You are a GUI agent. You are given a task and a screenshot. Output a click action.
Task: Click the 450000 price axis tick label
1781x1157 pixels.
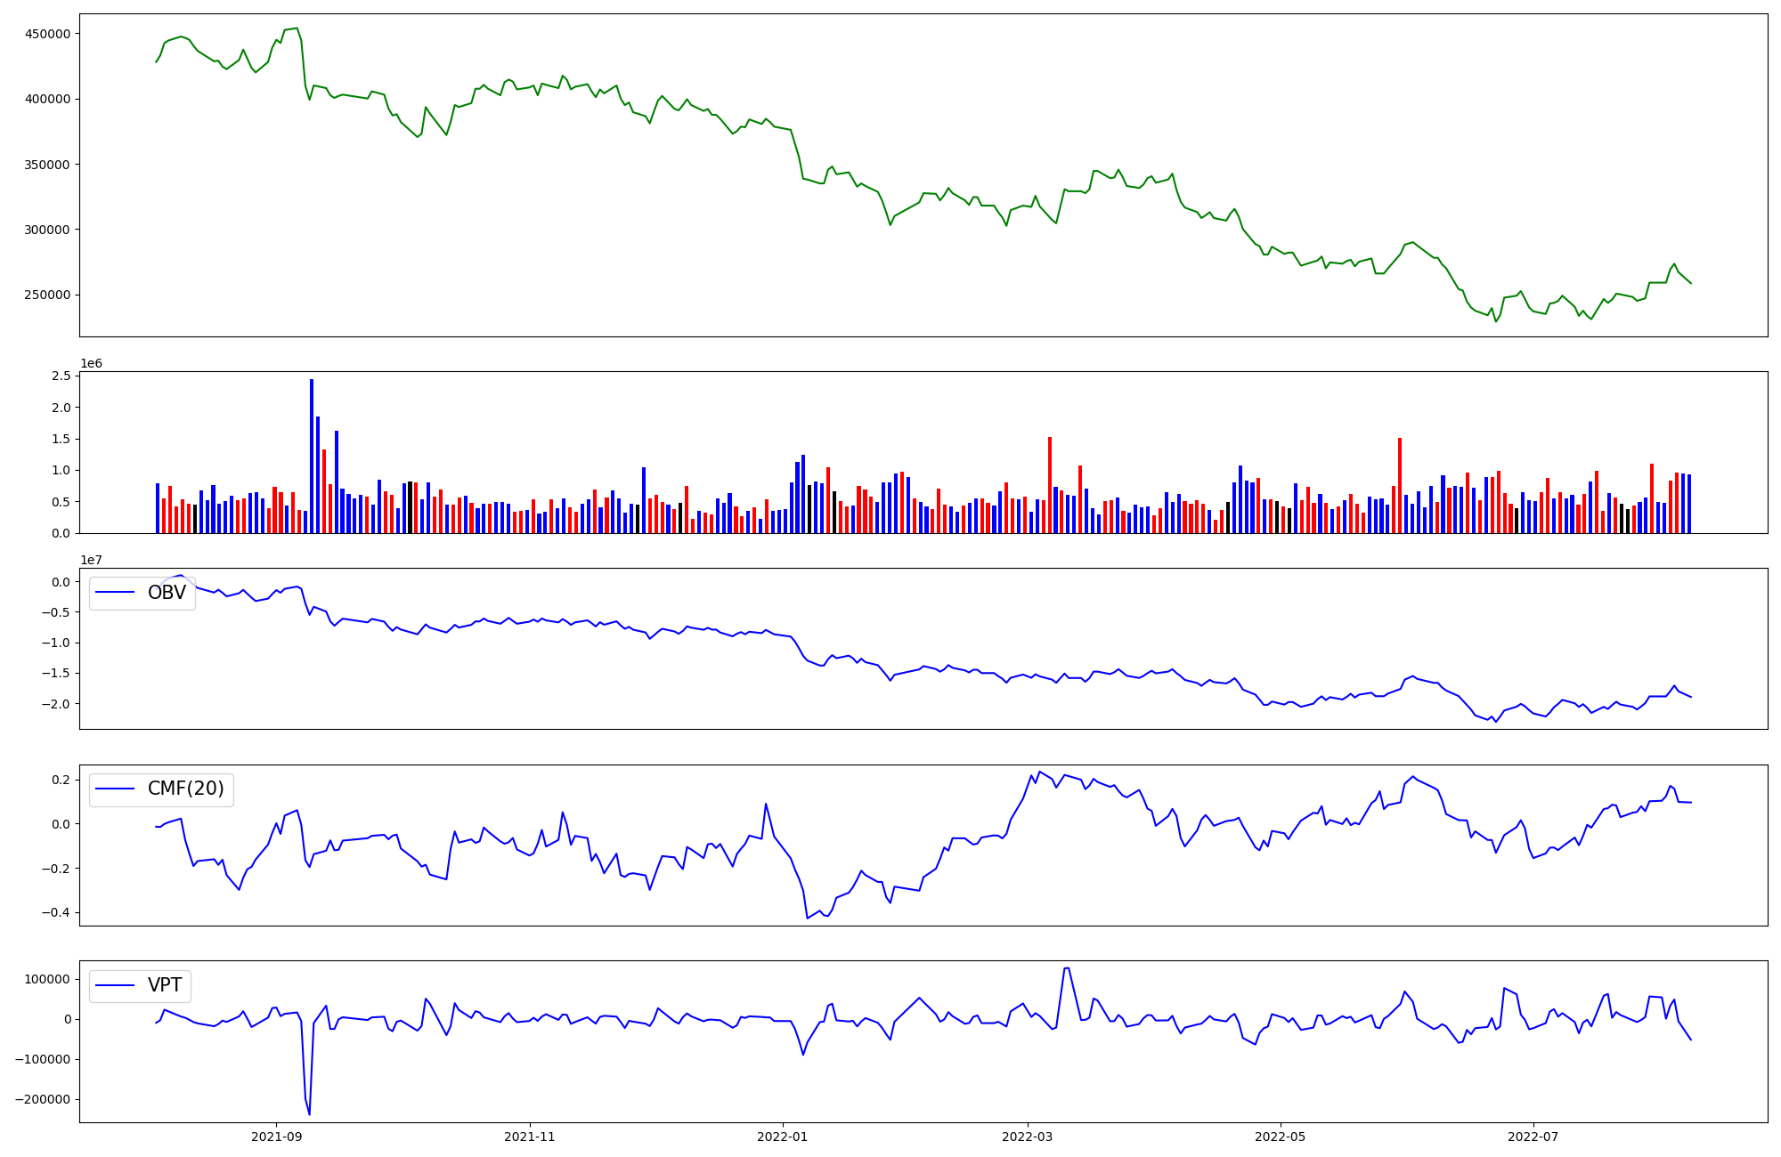47,34
